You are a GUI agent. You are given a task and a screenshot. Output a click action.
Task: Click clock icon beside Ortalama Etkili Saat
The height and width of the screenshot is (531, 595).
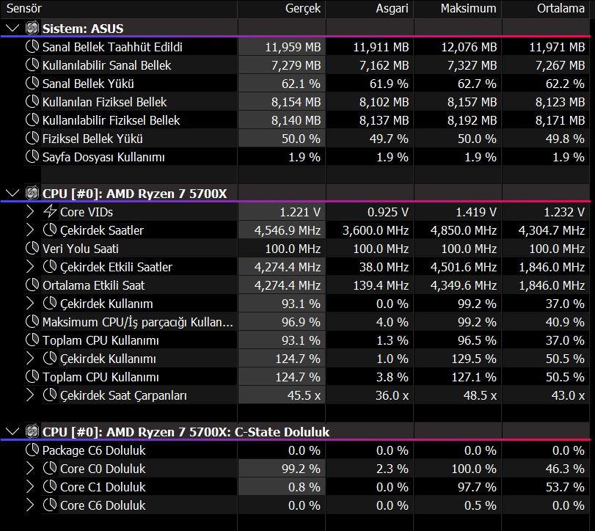tap(32, 285)
